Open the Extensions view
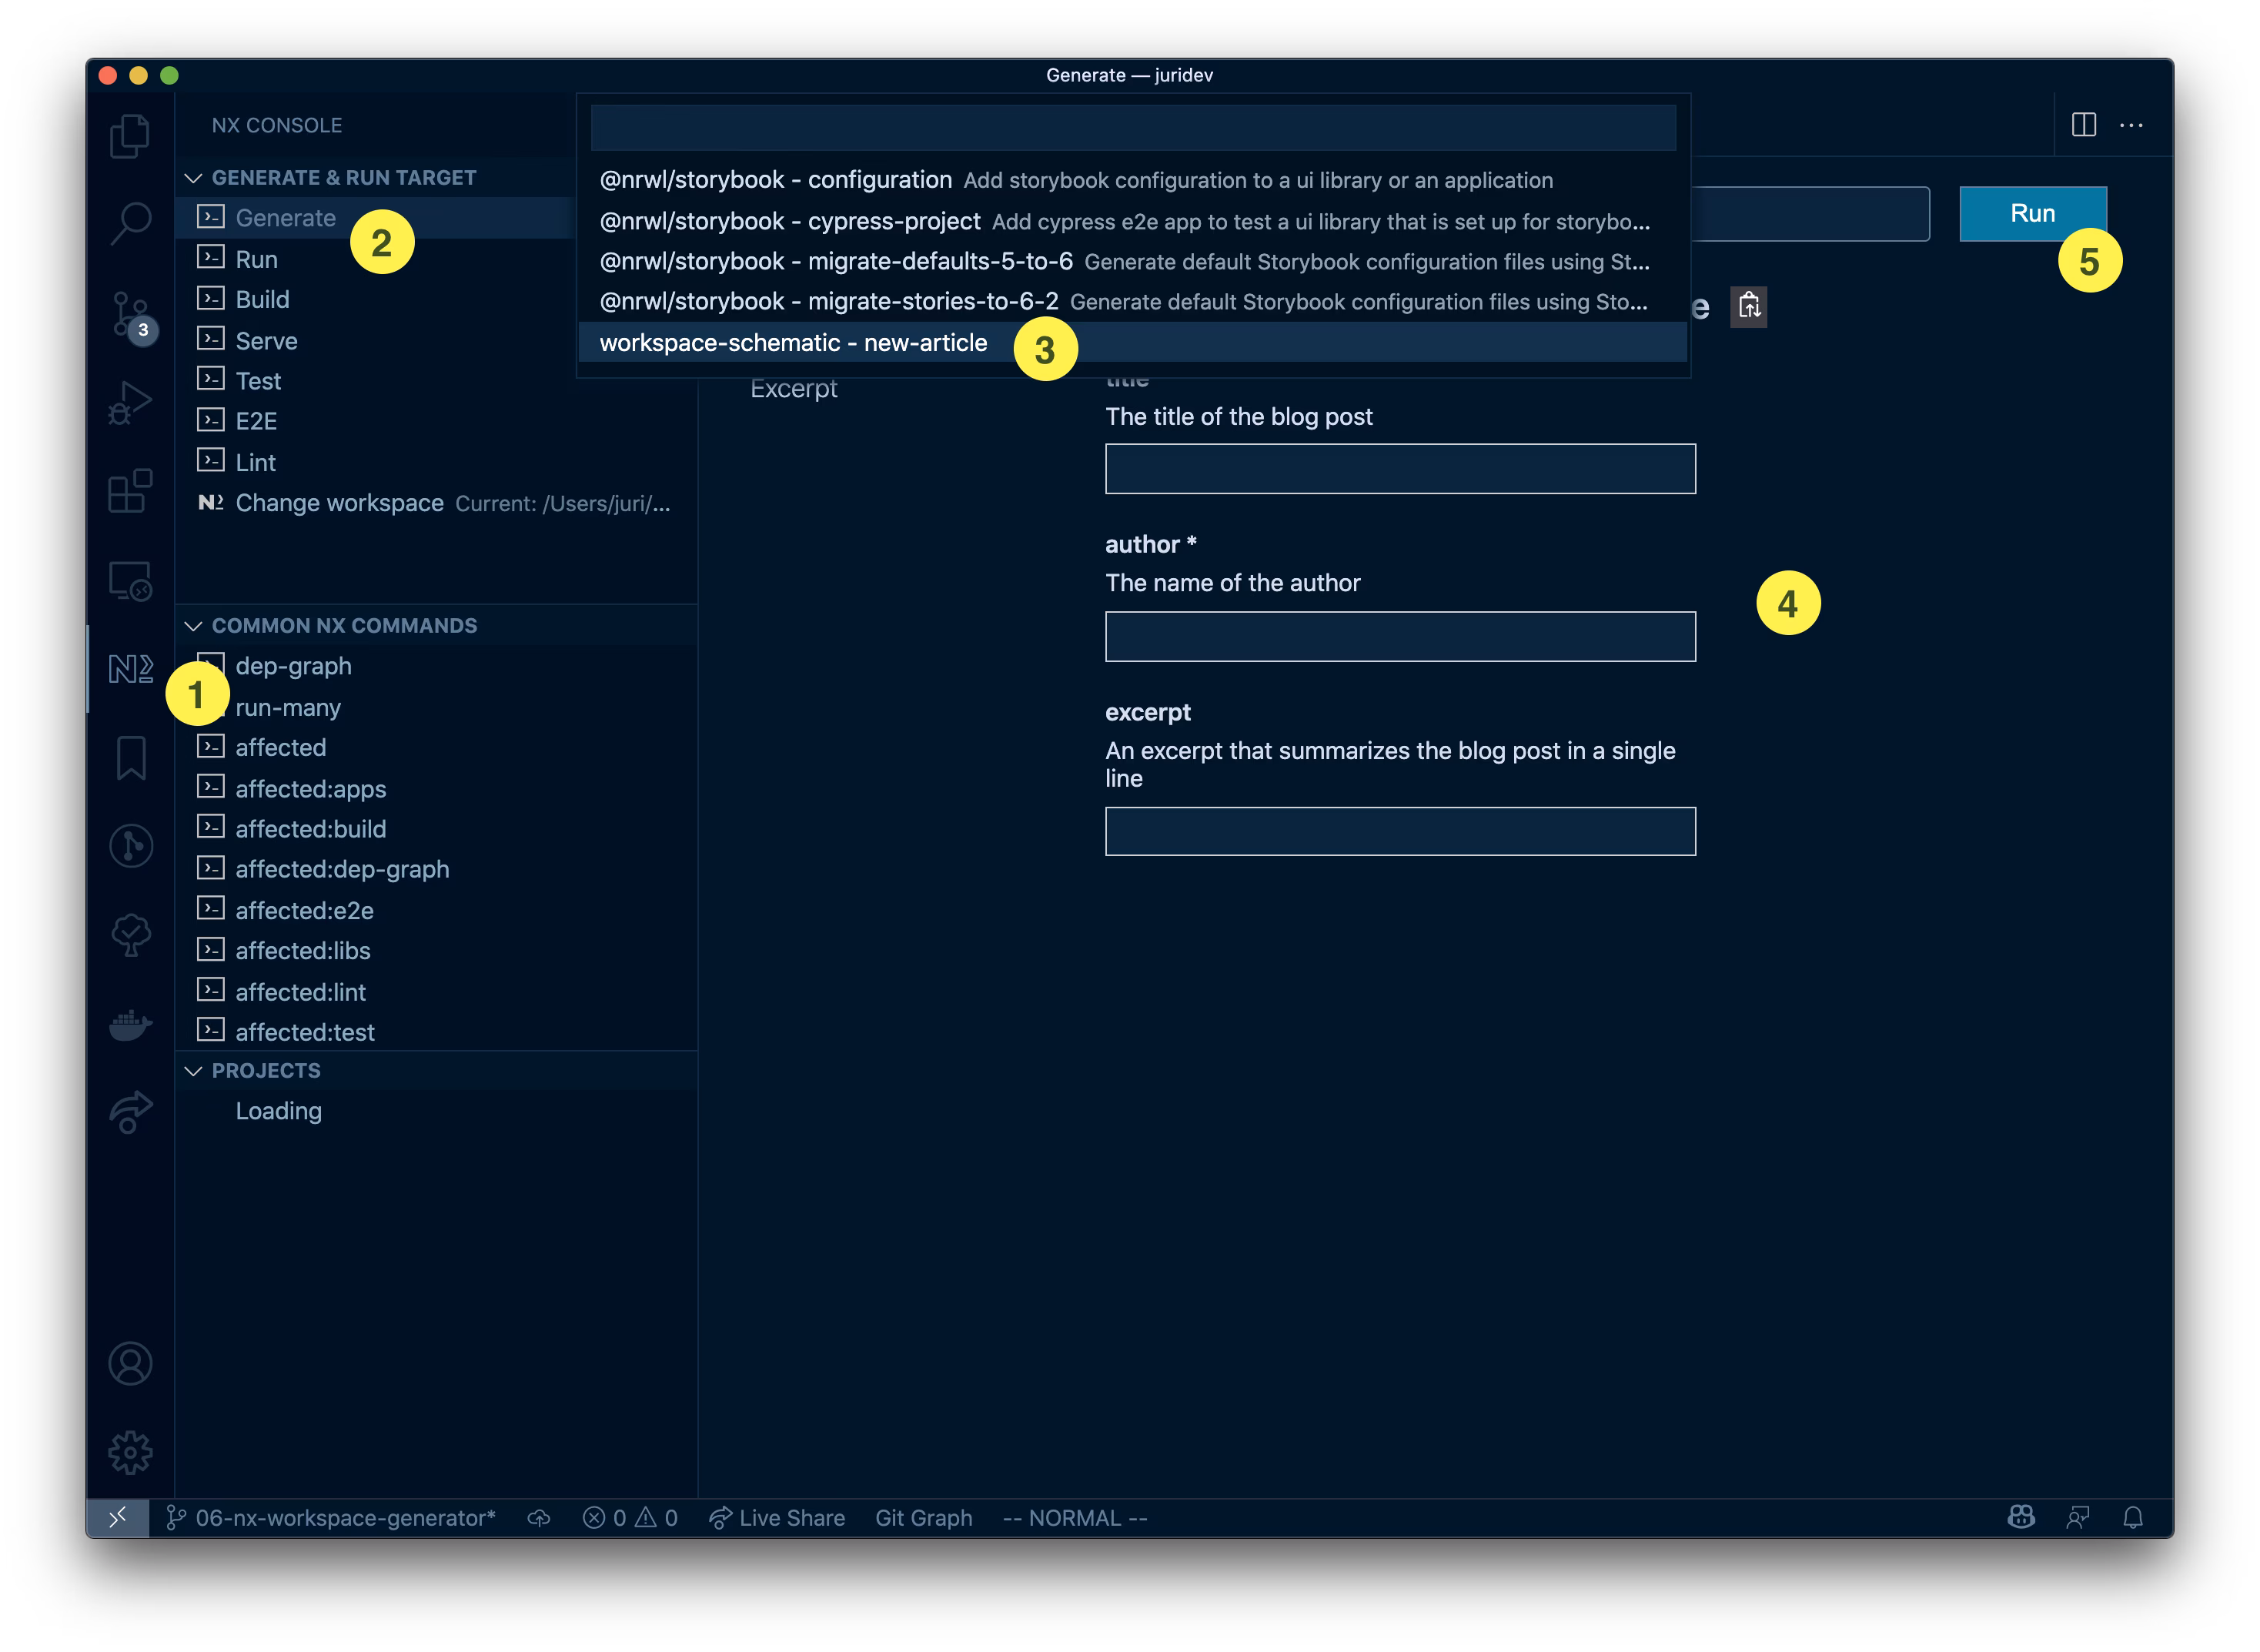The width and height of the screenshot is (2260, 1652). [x=130, y=491]
